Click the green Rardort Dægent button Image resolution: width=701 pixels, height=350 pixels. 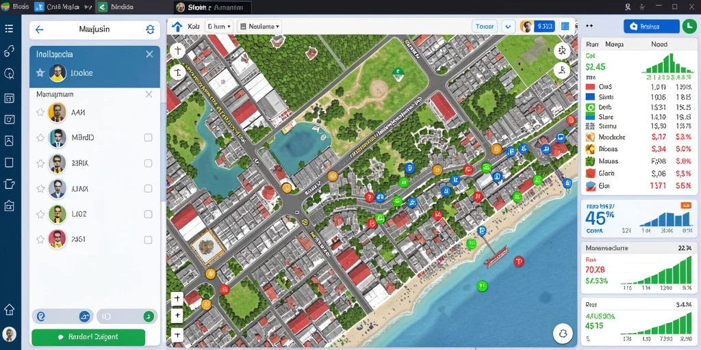88,337
